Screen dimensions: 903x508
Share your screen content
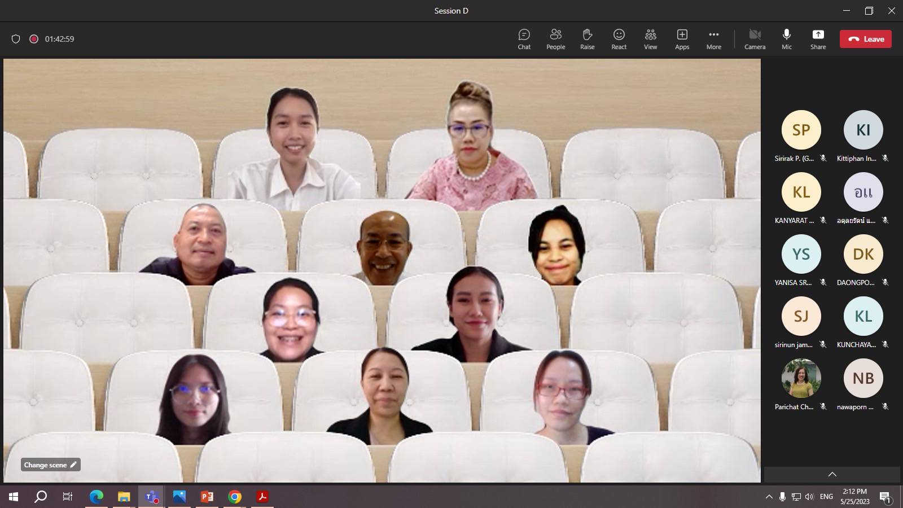click(818, 39)
